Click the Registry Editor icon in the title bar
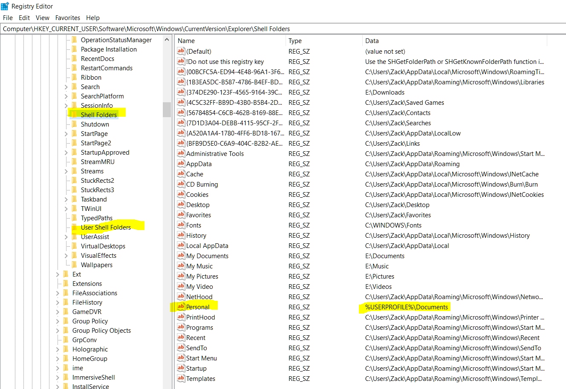The image size is (566, 389). [x=4, y=6]
